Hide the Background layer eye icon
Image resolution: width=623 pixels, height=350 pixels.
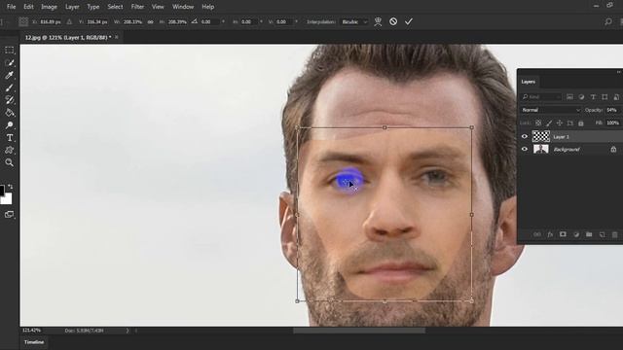tap(525, 149)
